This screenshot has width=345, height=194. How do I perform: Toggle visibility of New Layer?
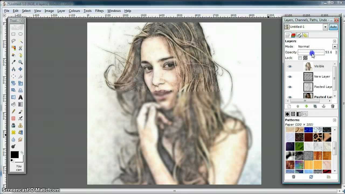[x=290, y=77]
